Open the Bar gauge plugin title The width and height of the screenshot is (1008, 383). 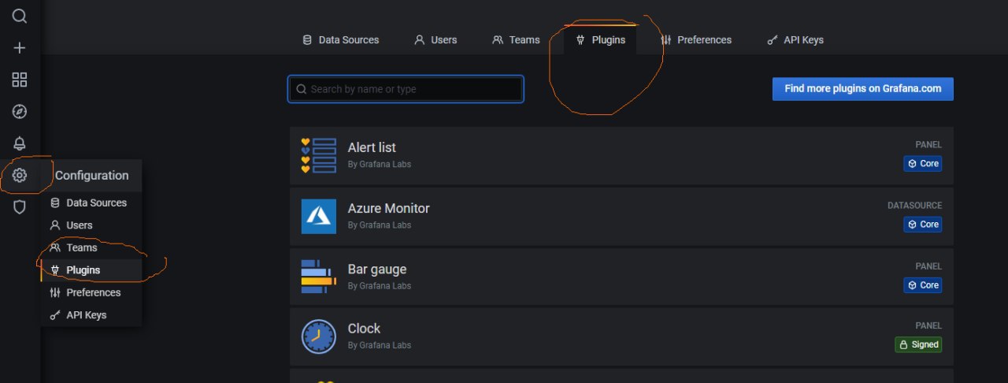coord(377,270)
